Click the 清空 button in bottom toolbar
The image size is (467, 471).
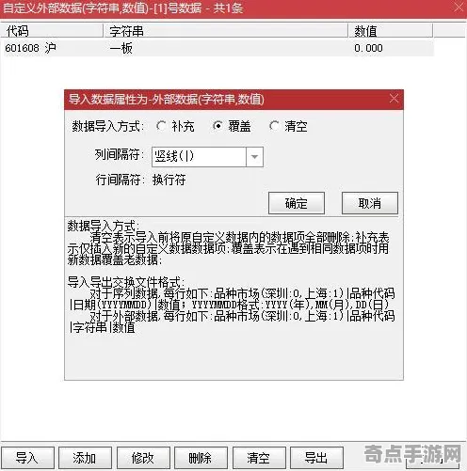(259, 458)
